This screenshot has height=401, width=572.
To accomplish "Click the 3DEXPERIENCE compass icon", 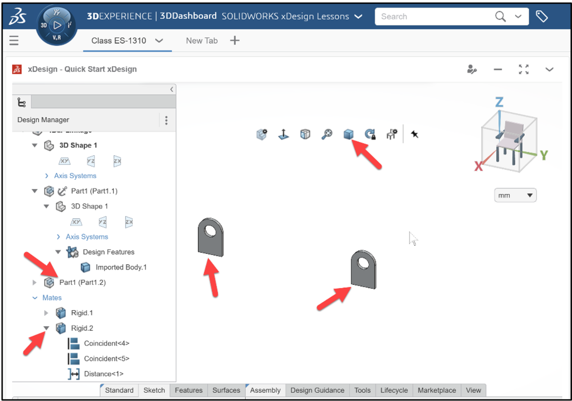I will pyautogui.click(x=56, y=25).
